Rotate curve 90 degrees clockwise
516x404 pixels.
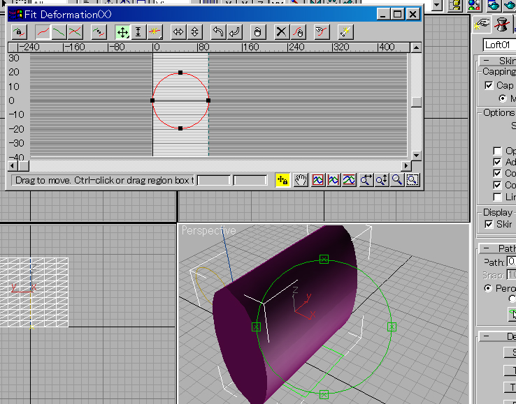(x=234, y=32)
